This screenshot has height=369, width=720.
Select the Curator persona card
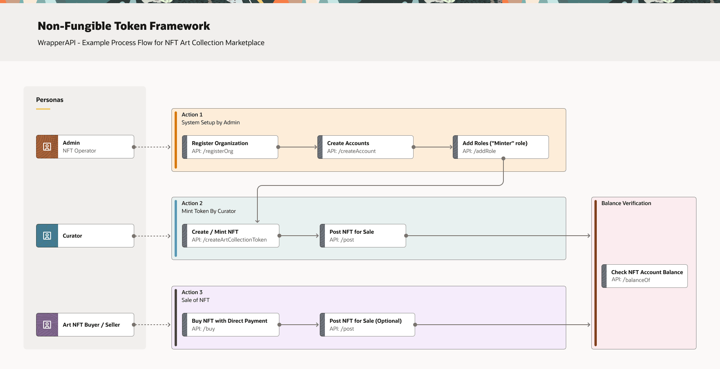[85, 236]
